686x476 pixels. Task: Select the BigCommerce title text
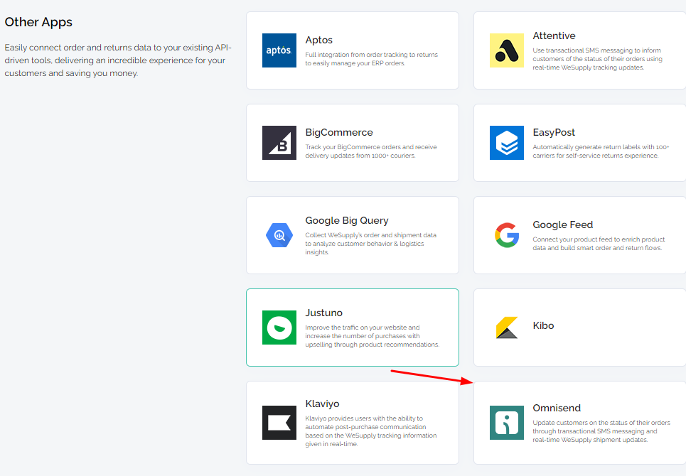coord(339,132)
